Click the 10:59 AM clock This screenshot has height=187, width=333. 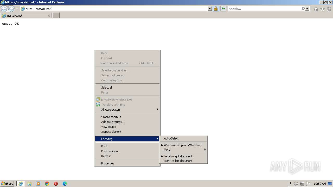[320, 184]
